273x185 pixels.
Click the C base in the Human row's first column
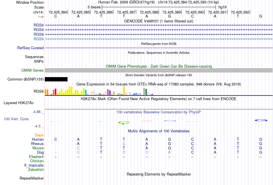(55, 139)
